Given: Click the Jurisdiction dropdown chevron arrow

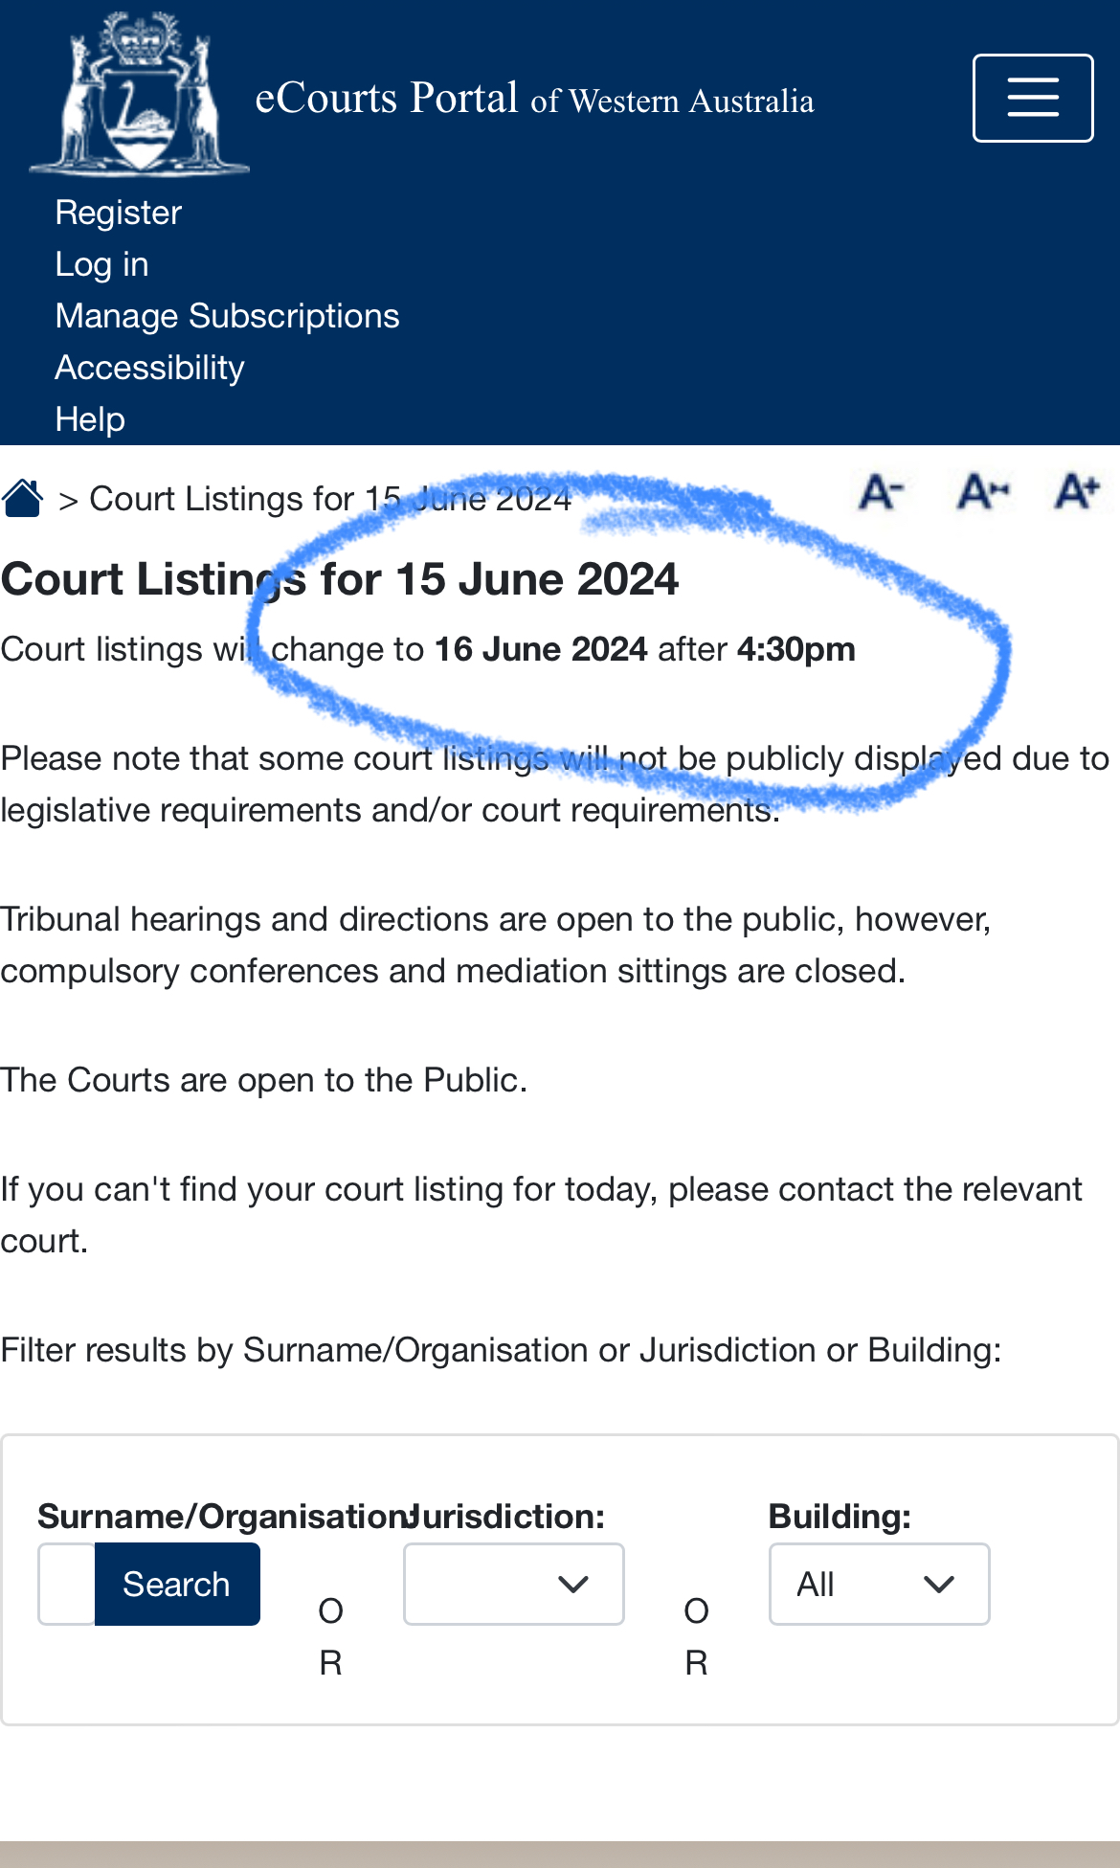Looking at the screenshot, I should point(573,1585).
